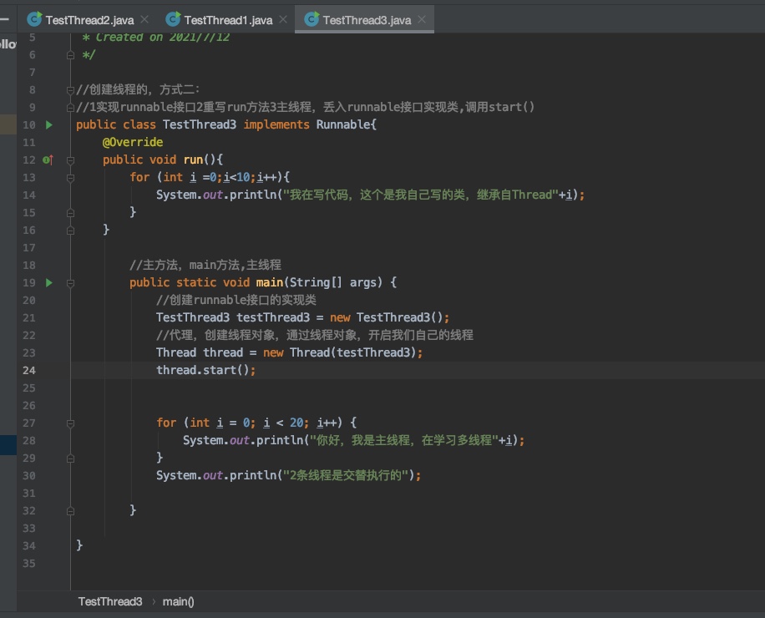Collapse comment block at line 8
This screenshot has height=618, width=765.
click(x=71, y=90)
